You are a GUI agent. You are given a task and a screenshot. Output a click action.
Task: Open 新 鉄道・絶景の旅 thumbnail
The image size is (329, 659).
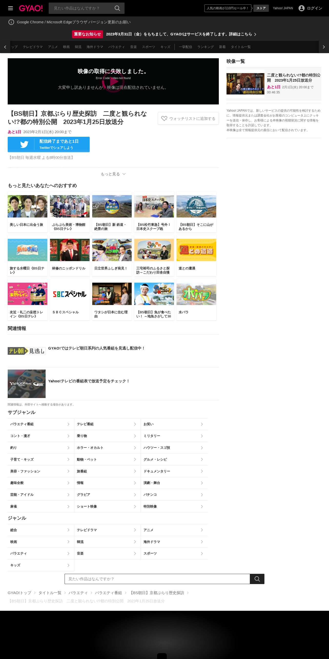[x=112, y=206]
